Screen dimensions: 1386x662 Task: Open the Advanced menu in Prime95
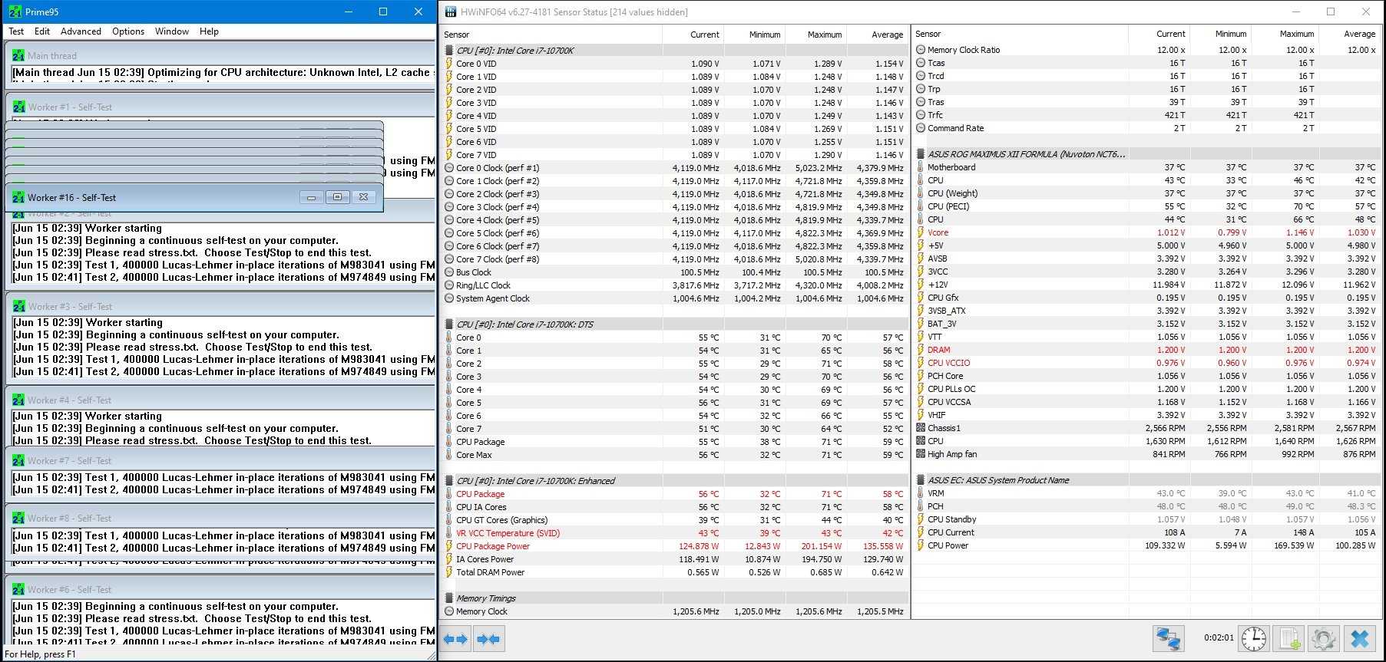[81, 31]
